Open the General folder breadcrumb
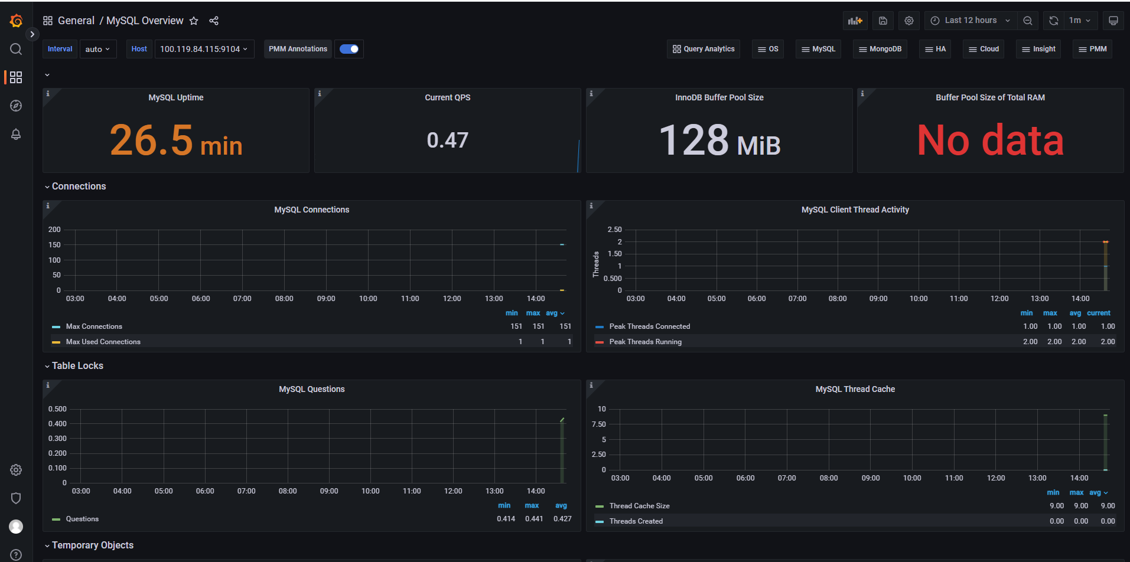This screenshot has height=562, width=1130. (76, 21)
